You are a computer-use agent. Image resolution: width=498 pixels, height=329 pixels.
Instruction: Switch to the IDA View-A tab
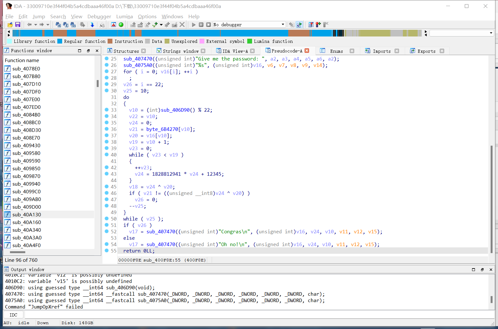pyautogui.click(x=235, y=51)
